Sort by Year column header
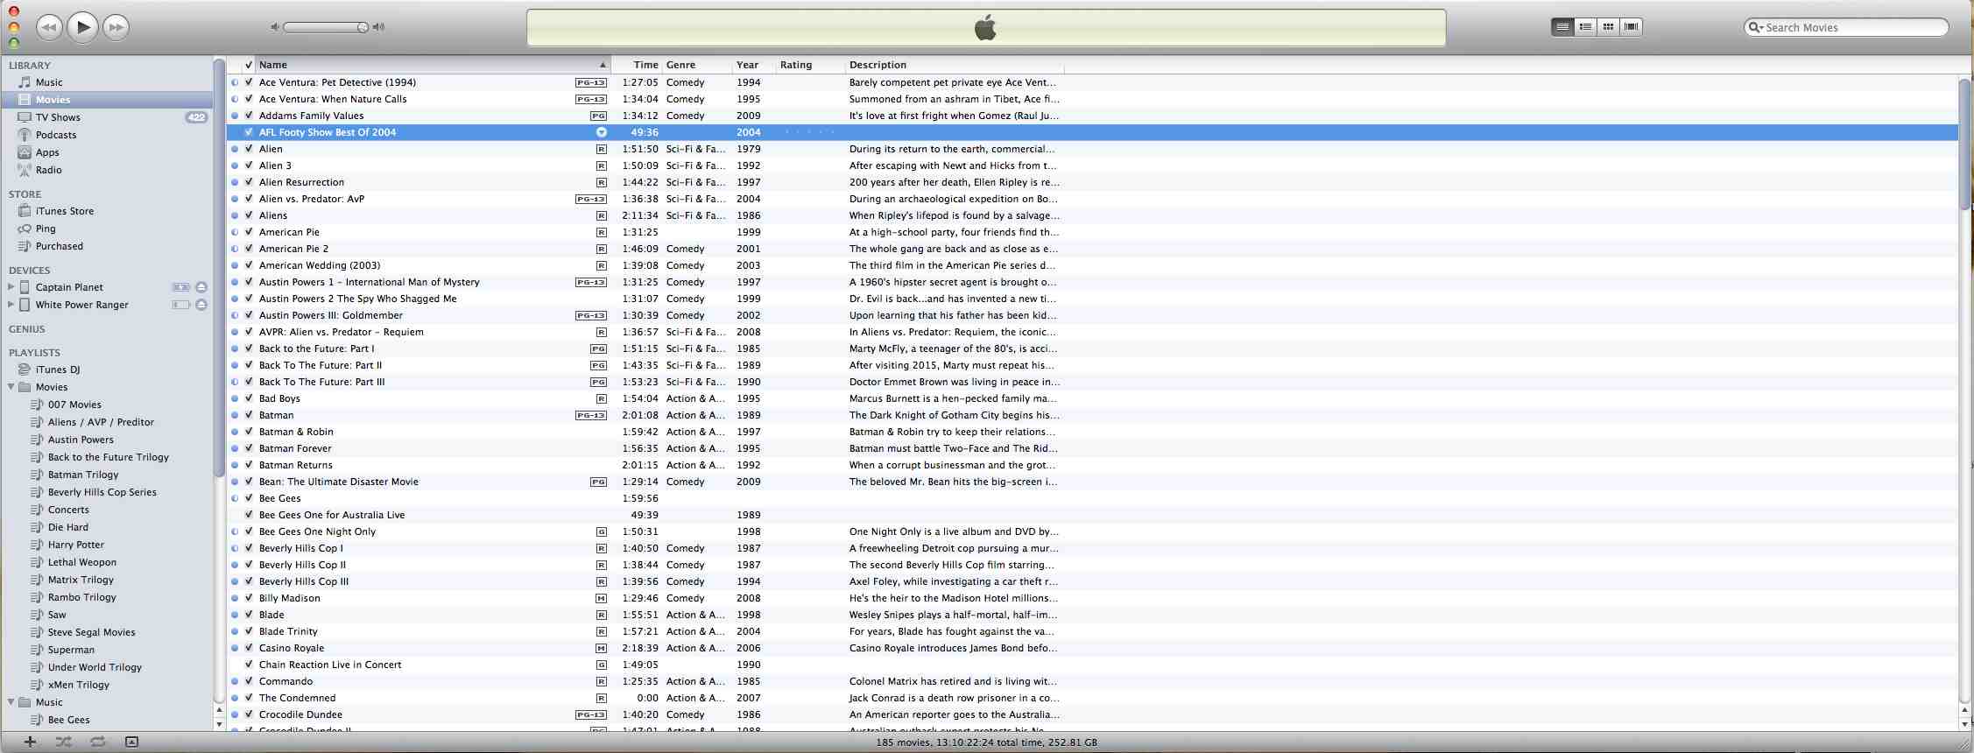1974x753 pixels. [754, 65]
